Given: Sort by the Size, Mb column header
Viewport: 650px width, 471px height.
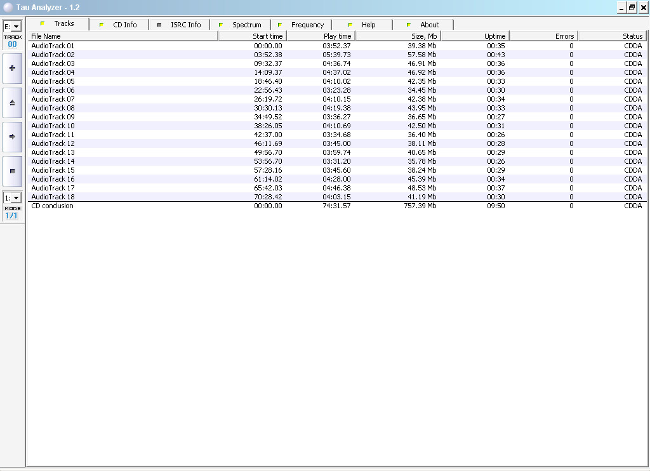Looking at the screenshot, I should (x=399, y=36).
